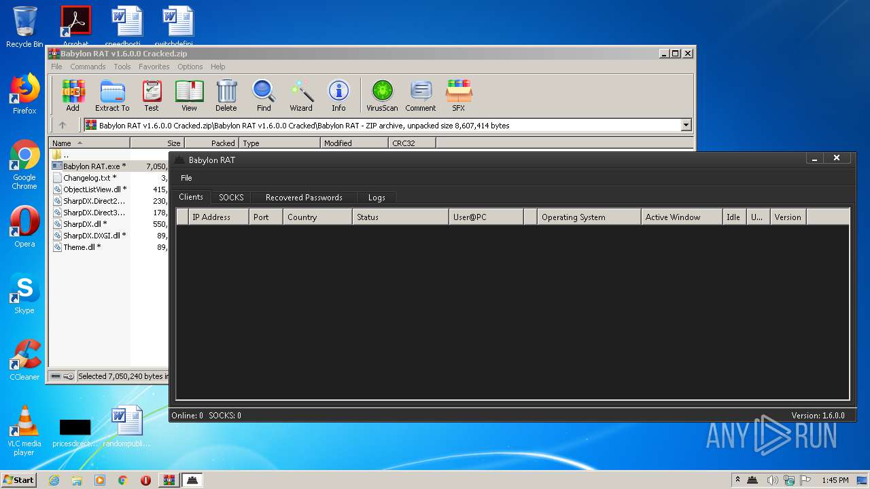Sort clients by Active Window column

pyautogui.click(x=681, y=217)
